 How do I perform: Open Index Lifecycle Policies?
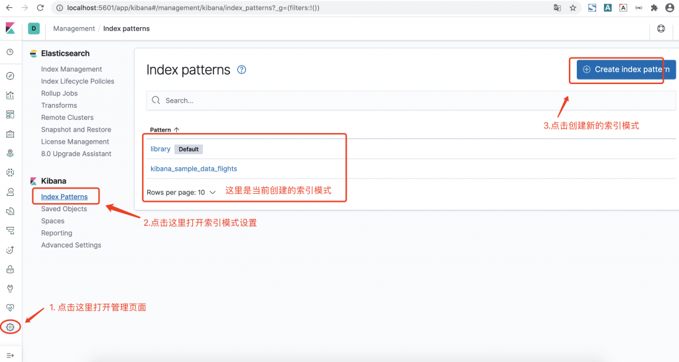point(78,81)
